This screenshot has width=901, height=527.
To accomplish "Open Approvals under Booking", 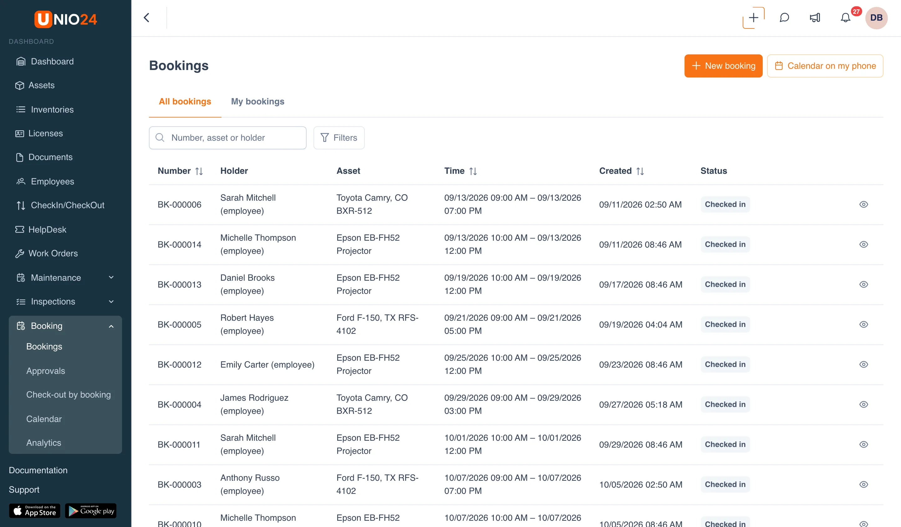I will (x=46, y=371).
